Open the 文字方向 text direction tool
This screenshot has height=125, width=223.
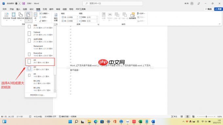(7, 17)
